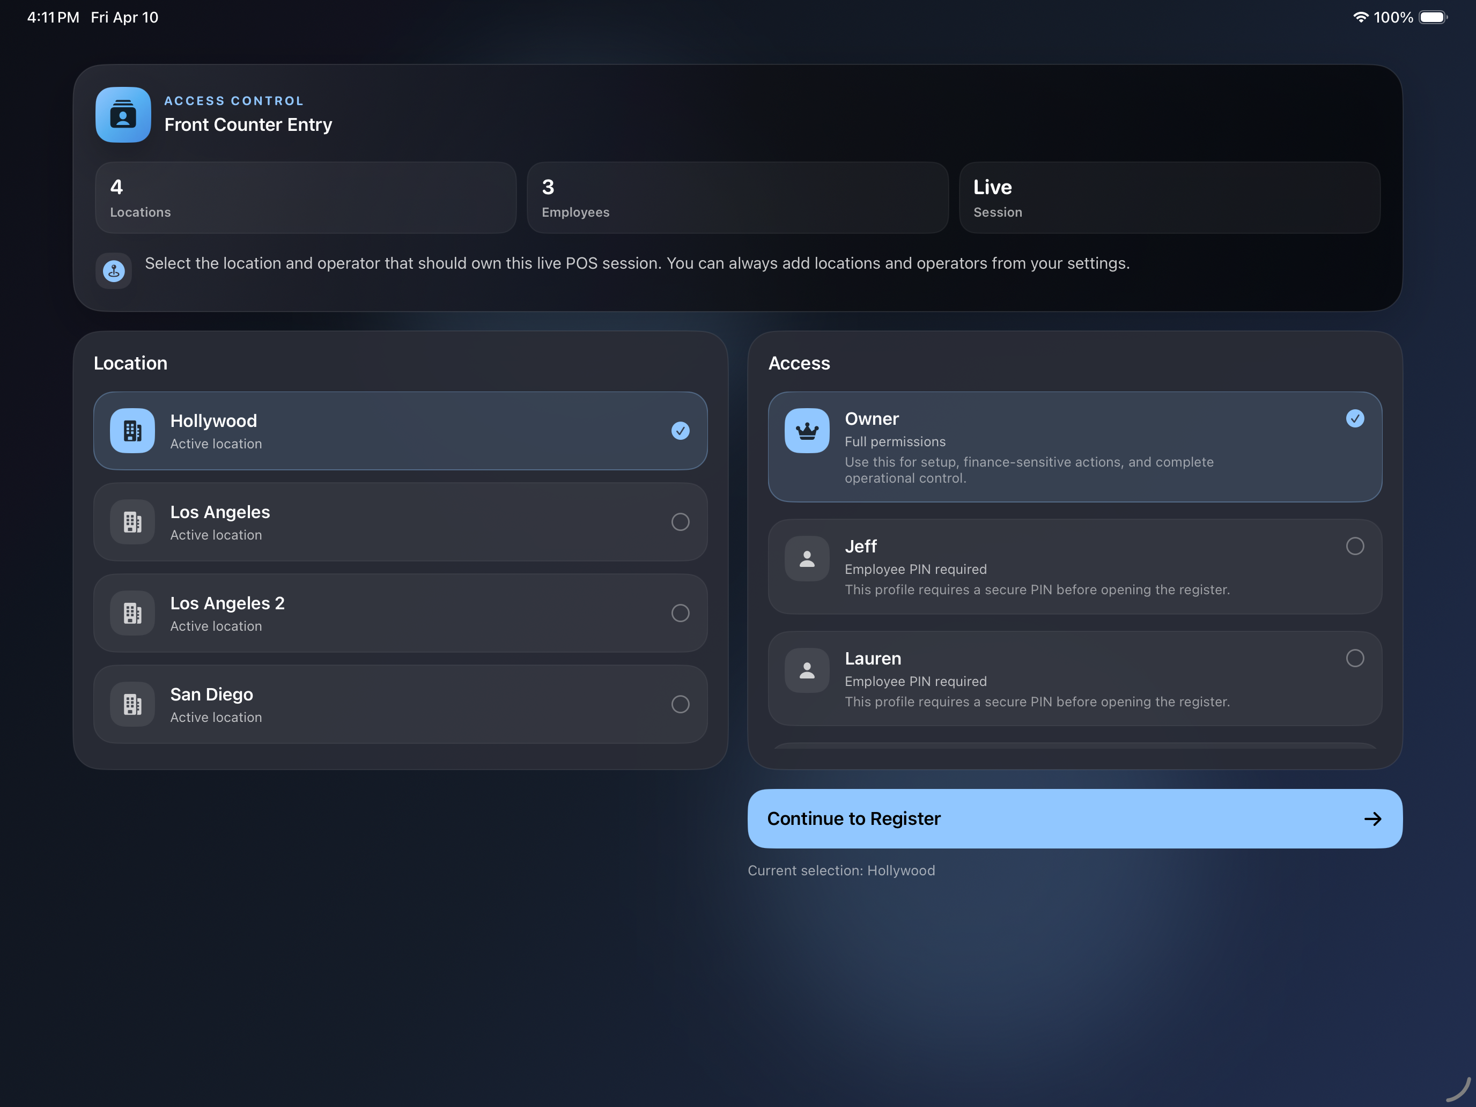Screen dimensions: 1476x1107
Task: Open the 4 Locations stat card
Action: (x=306, y=197)
